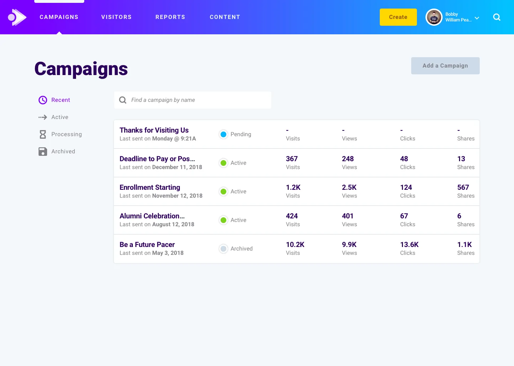514x366 pixels.
Task: Click the Recent clock icon
Action: pyautogui.click(x=43, y=100)
